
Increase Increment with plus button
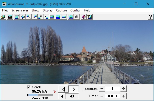pyautogui.click(x=123, y=89)
